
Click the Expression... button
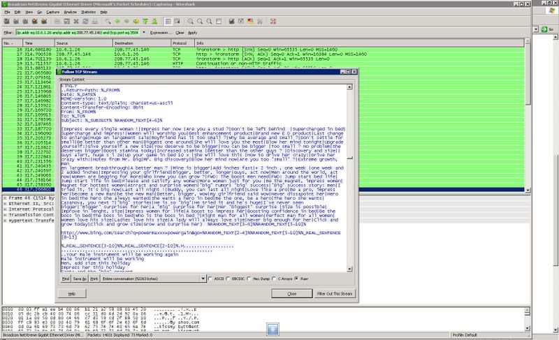(x=161, y=32)
